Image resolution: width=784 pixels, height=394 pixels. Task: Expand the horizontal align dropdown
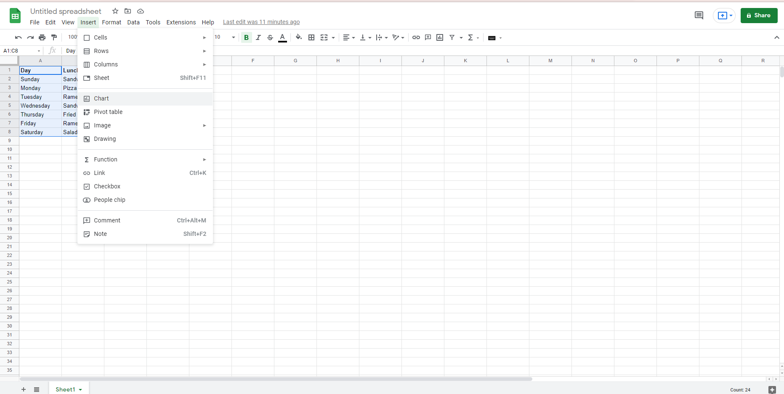[x=349, y=37]
